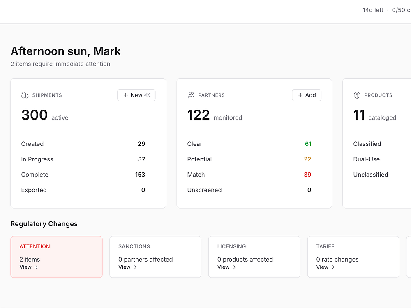Image resolution: width=411 pixels, height=308 pixels.
Task: Click the Afternoon sun, Mark greeting
Action: (x=65, y=51)
